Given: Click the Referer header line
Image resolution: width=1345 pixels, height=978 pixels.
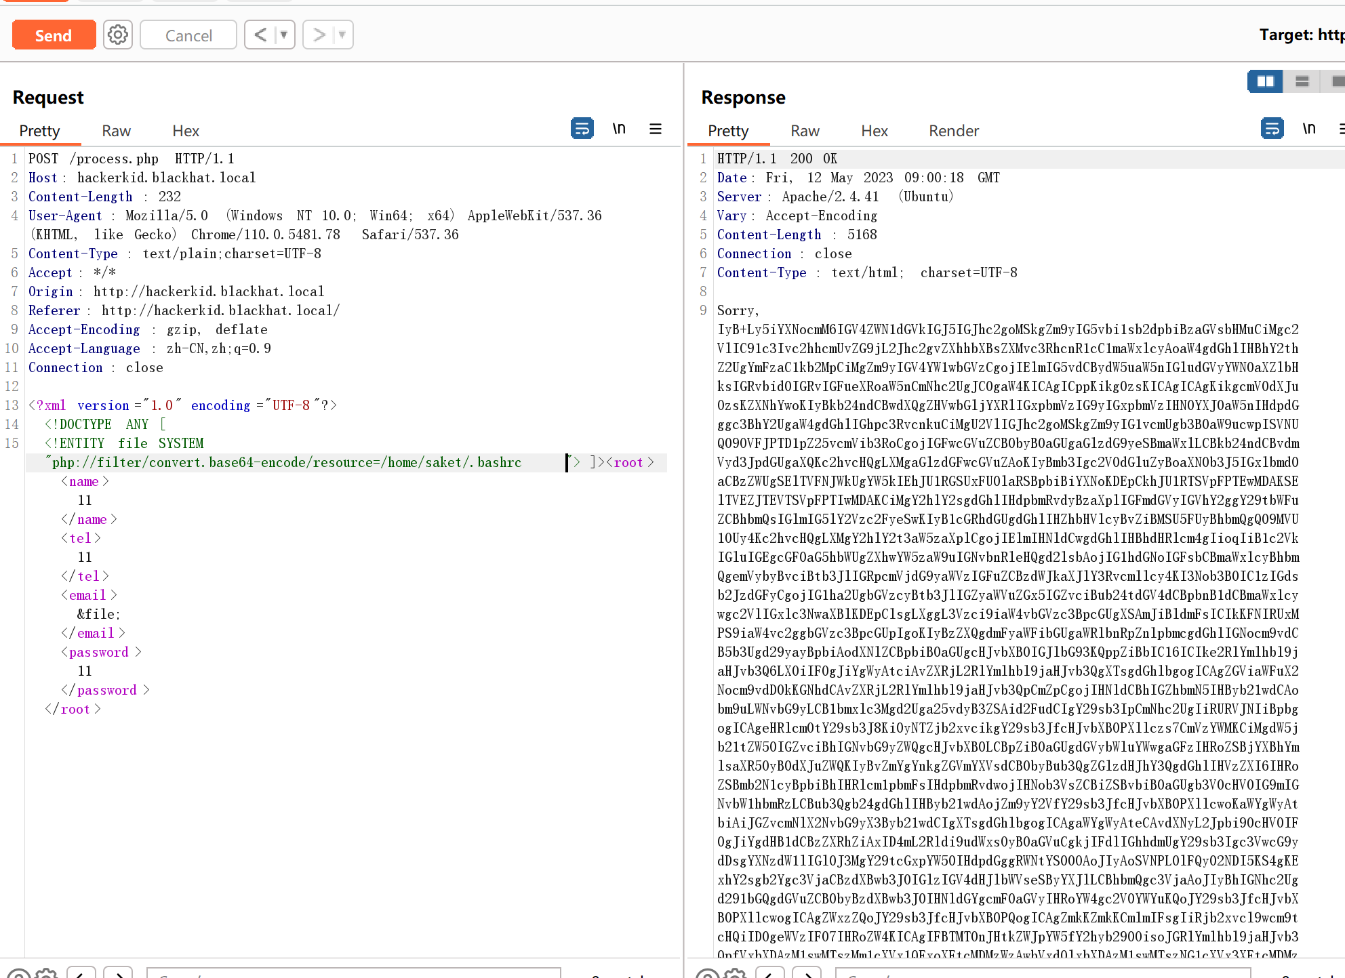Looking at the screenshot, I should click(184, 310).
